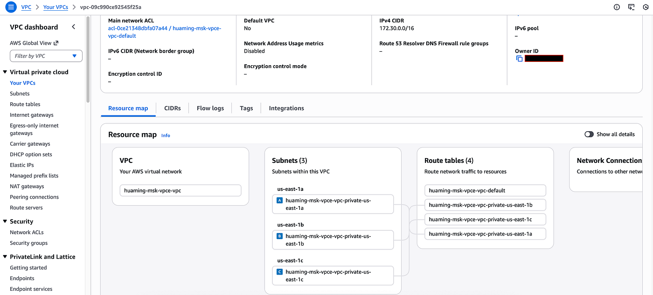Go to Your VPCs breadcrumb link

point(56,7)
